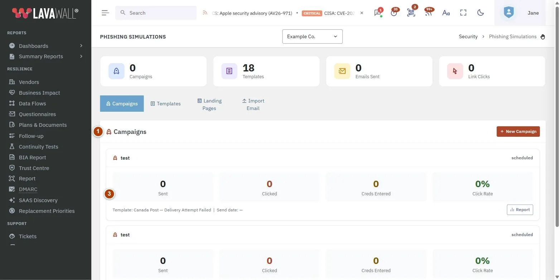Enter fullscreen mode
The height and width of the screenshot is (280, 560).
[463, 13]
